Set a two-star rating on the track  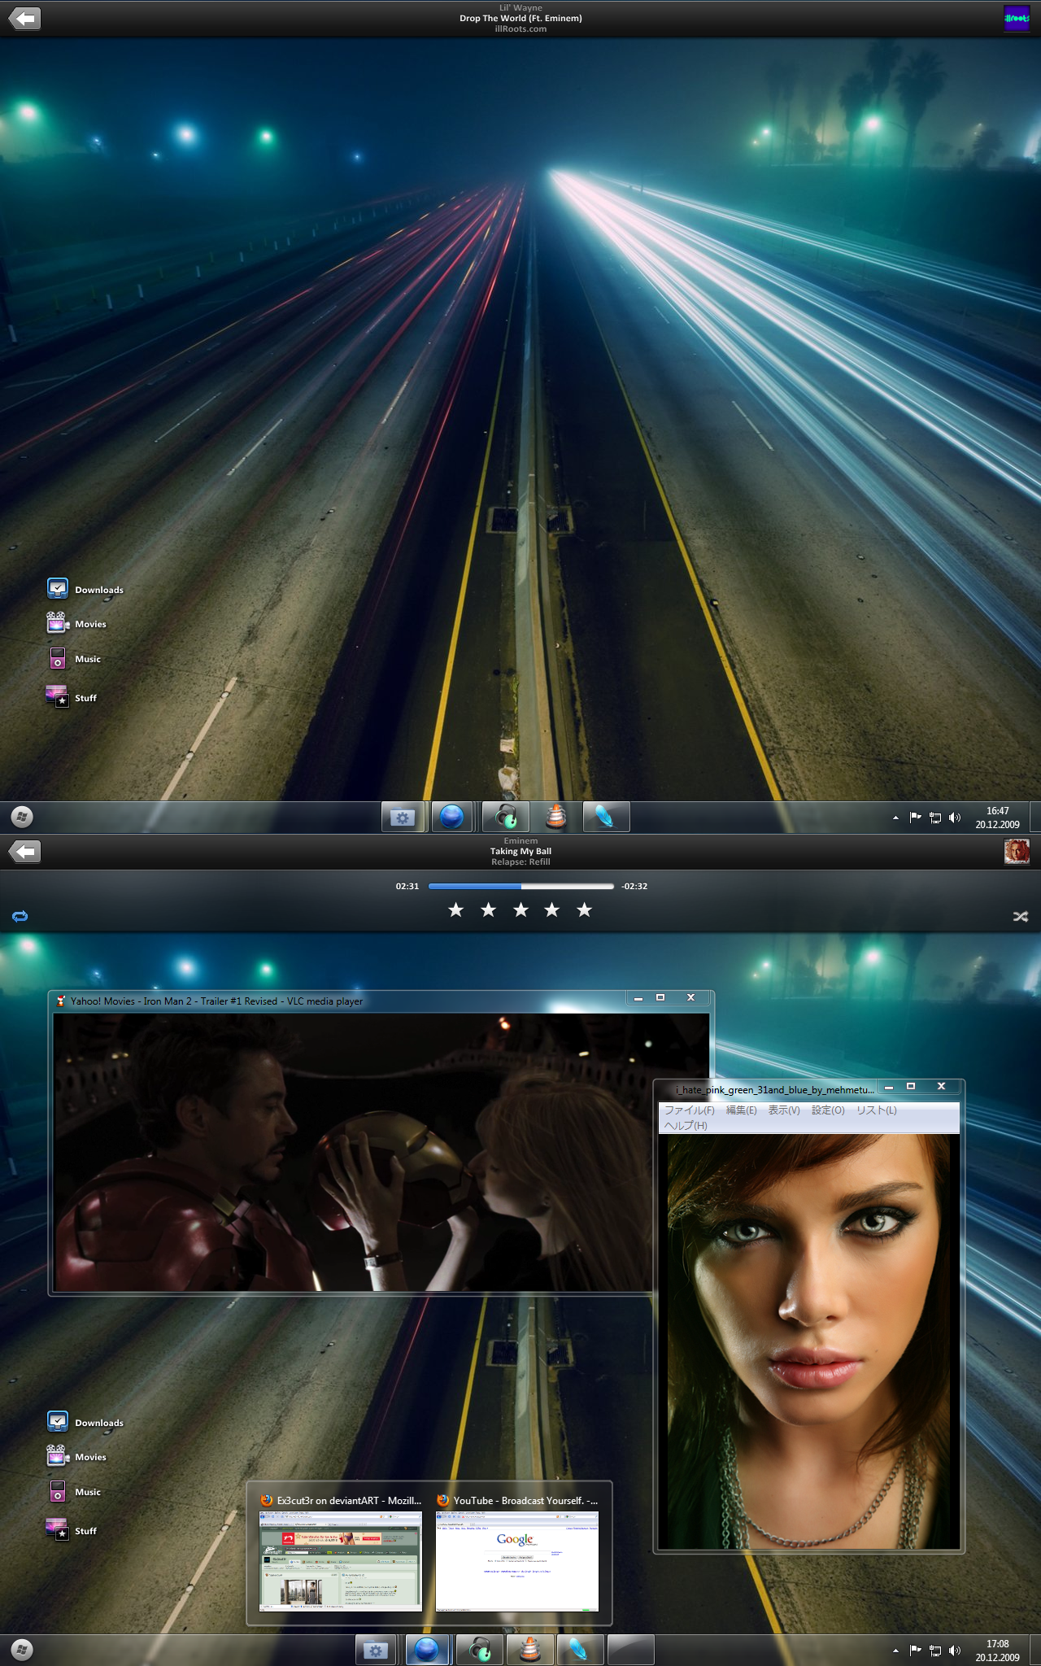tap(488, 909)
